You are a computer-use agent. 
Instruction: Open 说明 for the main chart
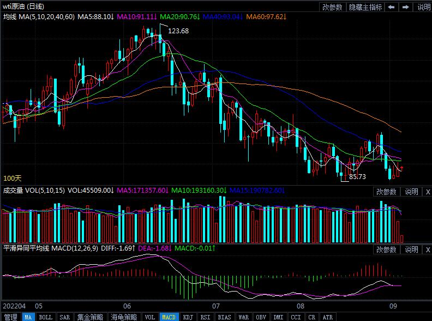click(423, 7)
